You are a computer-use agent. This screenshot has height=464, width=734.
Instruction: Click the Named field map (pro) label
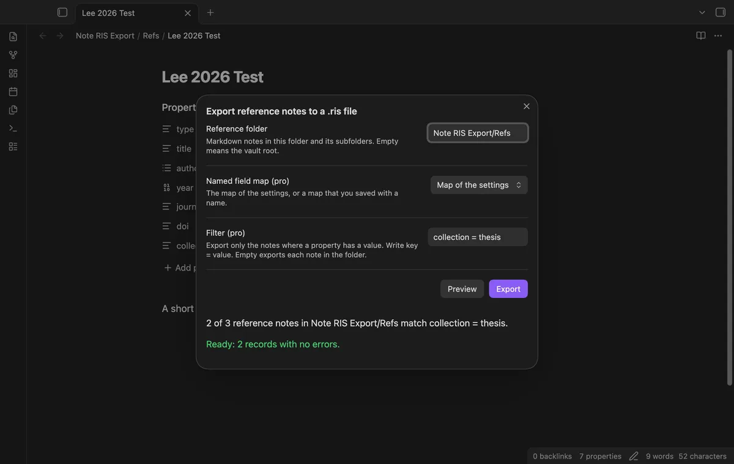(x=248, y=181)
